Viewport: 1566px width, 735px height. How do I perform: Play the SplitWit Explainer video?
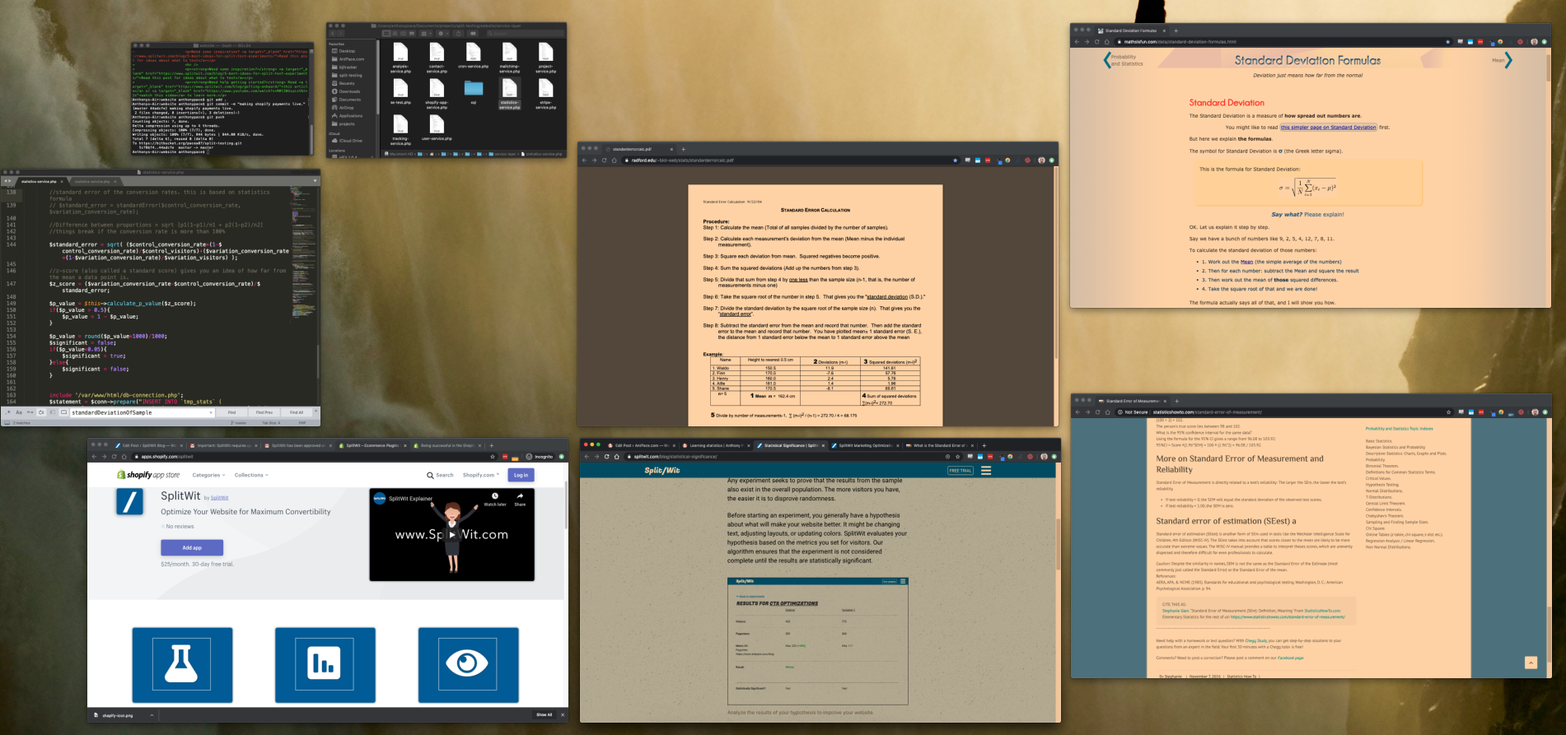coord(452,534)
